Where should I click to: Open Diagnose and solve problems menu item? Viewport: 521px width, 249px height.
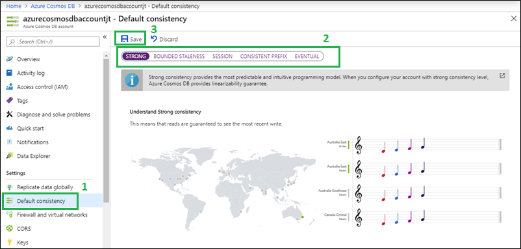[53, 114]
